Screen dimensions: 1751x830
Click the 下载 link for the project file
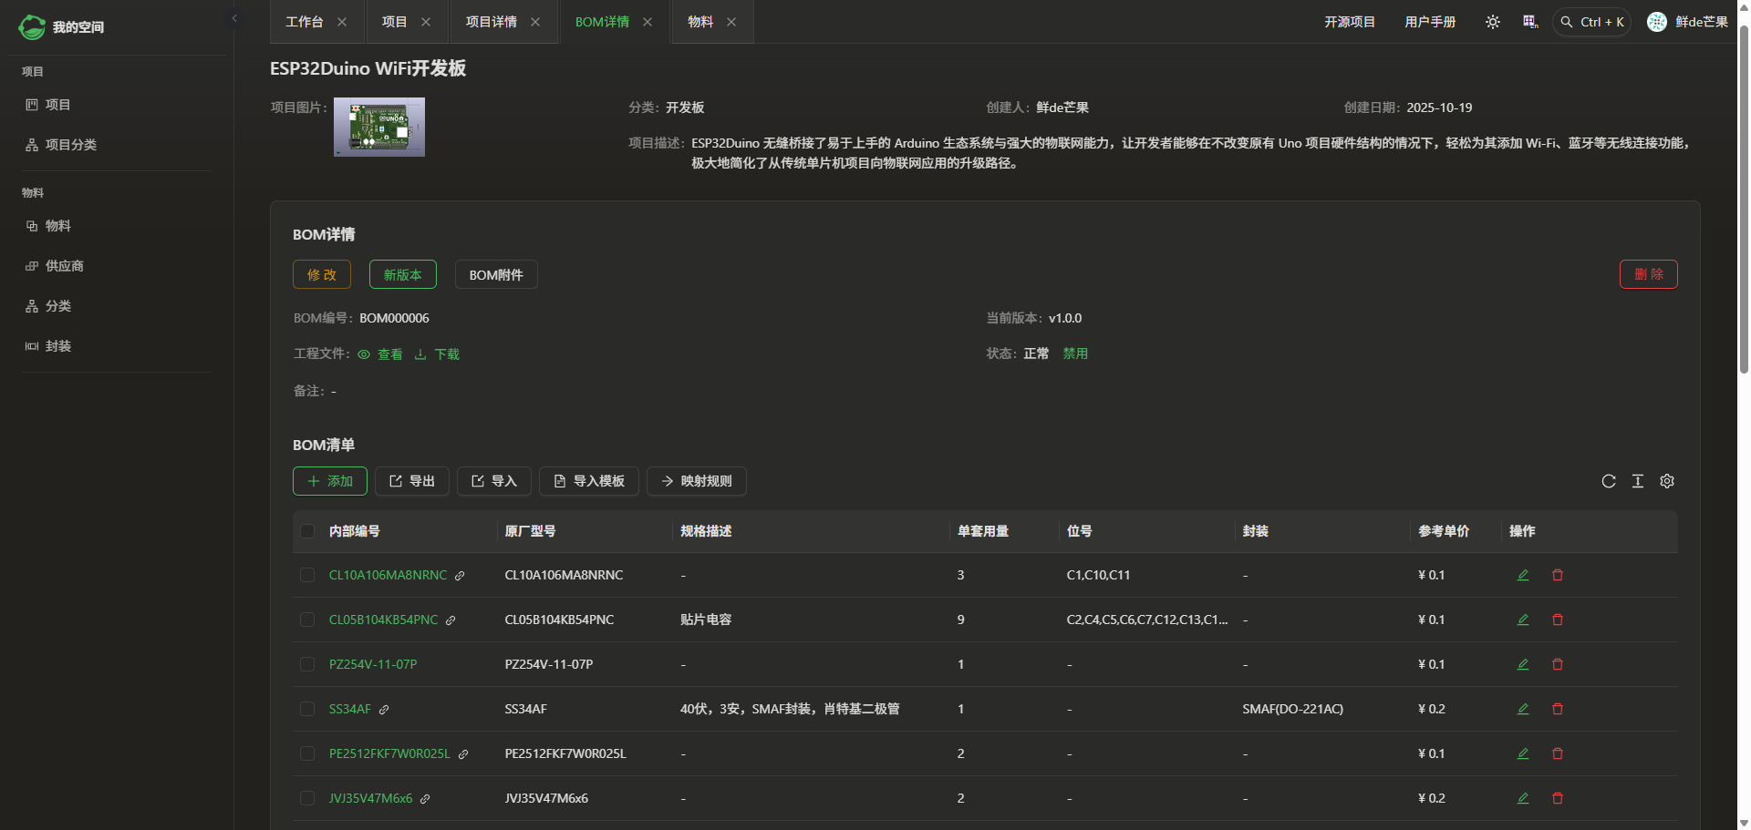coord(438,354)
